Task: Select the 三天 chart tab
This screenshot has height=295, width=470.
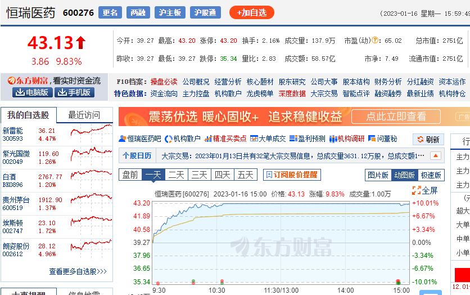Action: pyautogui.click(x=200, y=175)
